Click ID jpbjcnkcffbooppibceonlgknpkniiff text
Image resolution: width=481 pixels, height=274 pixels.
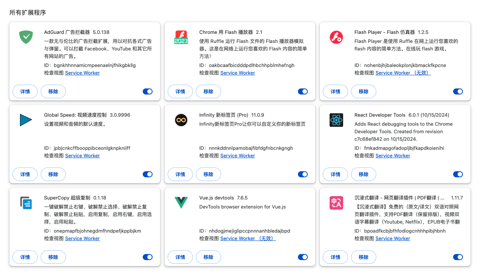[87, 148]
